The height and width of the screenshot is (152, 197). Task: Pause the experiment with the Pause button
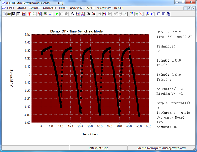(x=62, y=14)
